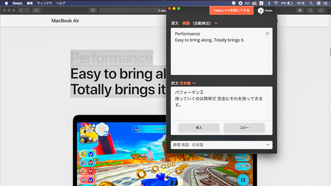Open Spotlight search magnifier
This screenshot has width=331, height=186.
[311, 3]
